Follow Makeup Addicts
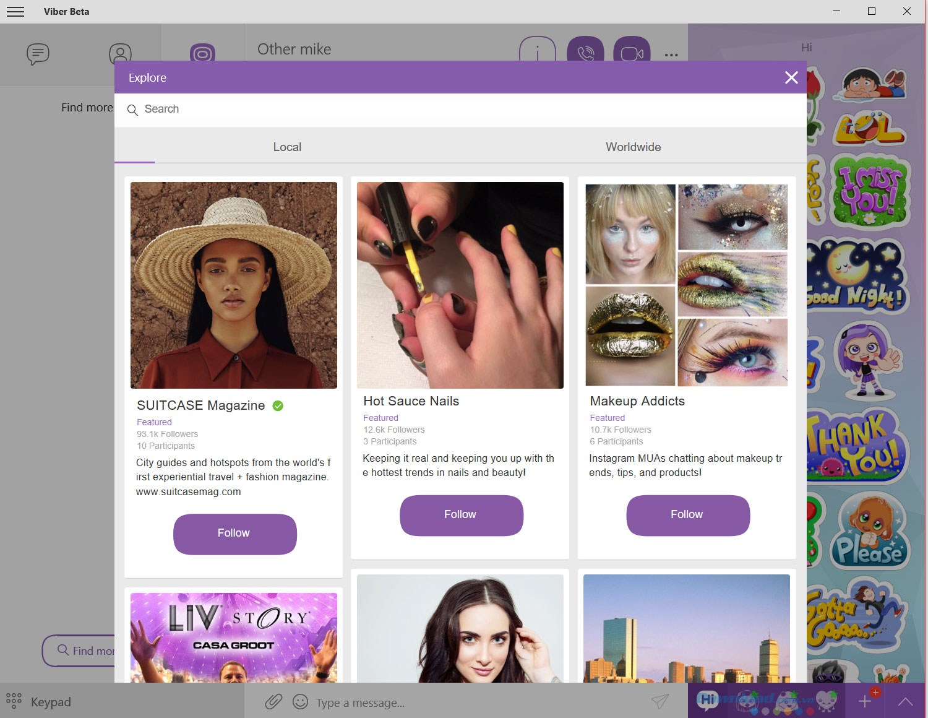The width and height of the screenshot is (928, 718). click(688, 515)
